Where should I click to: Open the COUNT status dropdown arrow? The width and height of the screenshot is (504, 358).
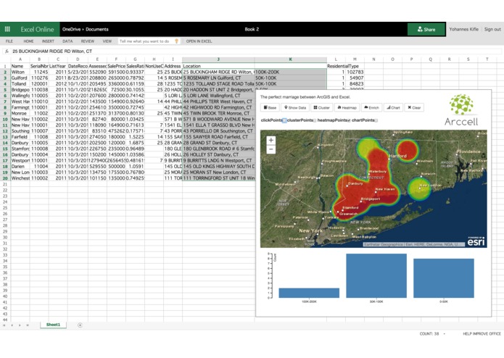(445, 334)
